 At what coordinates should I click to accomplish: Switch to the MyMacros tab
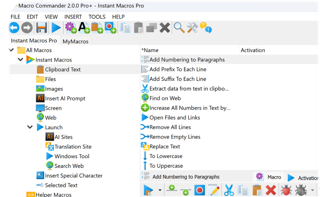tap(75, 41)
